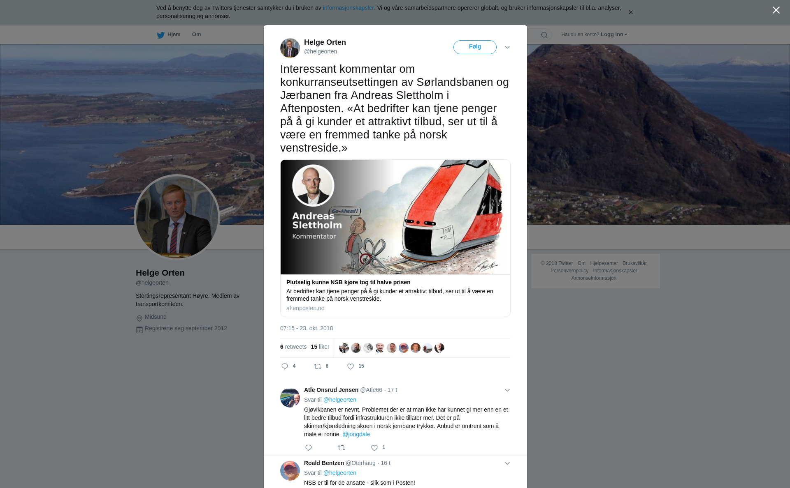Like the main tweet via heart icon

(351, 366)
